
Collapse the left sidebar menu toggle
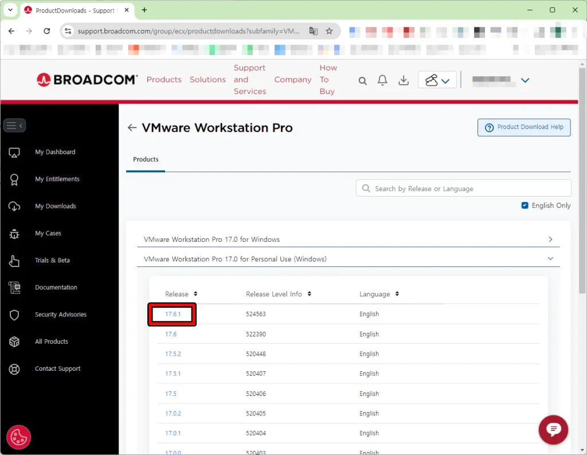click(x=14, y=125)
